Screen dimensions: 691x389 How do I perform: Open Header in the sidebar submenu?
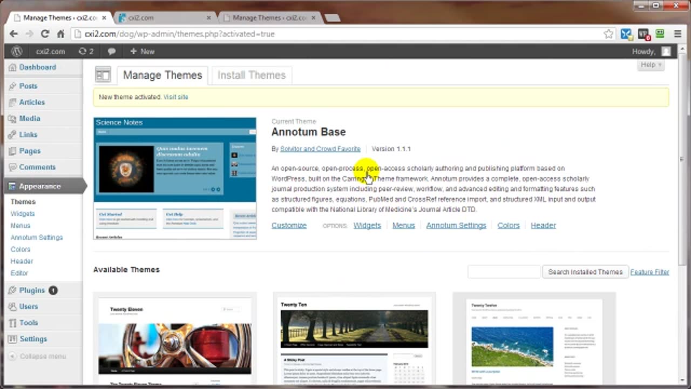pyautogui.click(x=22, y=261)
